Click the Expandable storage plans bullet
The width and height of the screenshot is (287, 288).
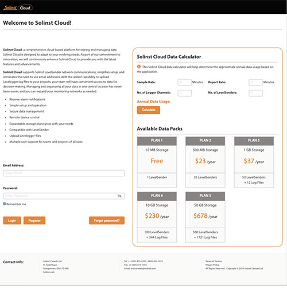pos(41,124)
